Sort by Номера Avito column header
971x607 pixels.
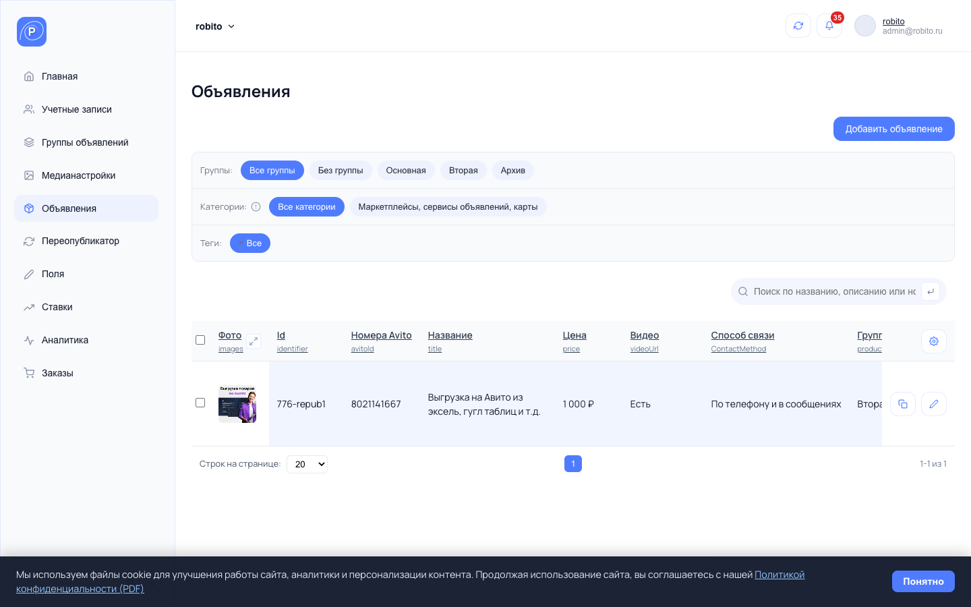(x=382, y=335)
